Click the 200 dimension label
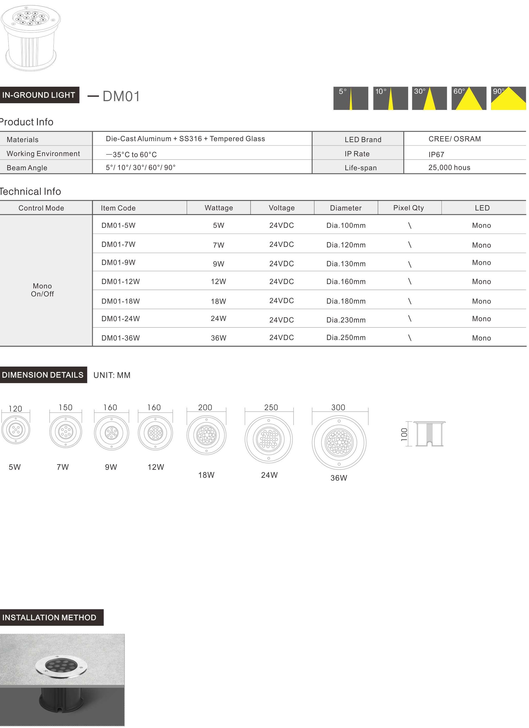This screenshot has width=529, height=728. [205, 407]
